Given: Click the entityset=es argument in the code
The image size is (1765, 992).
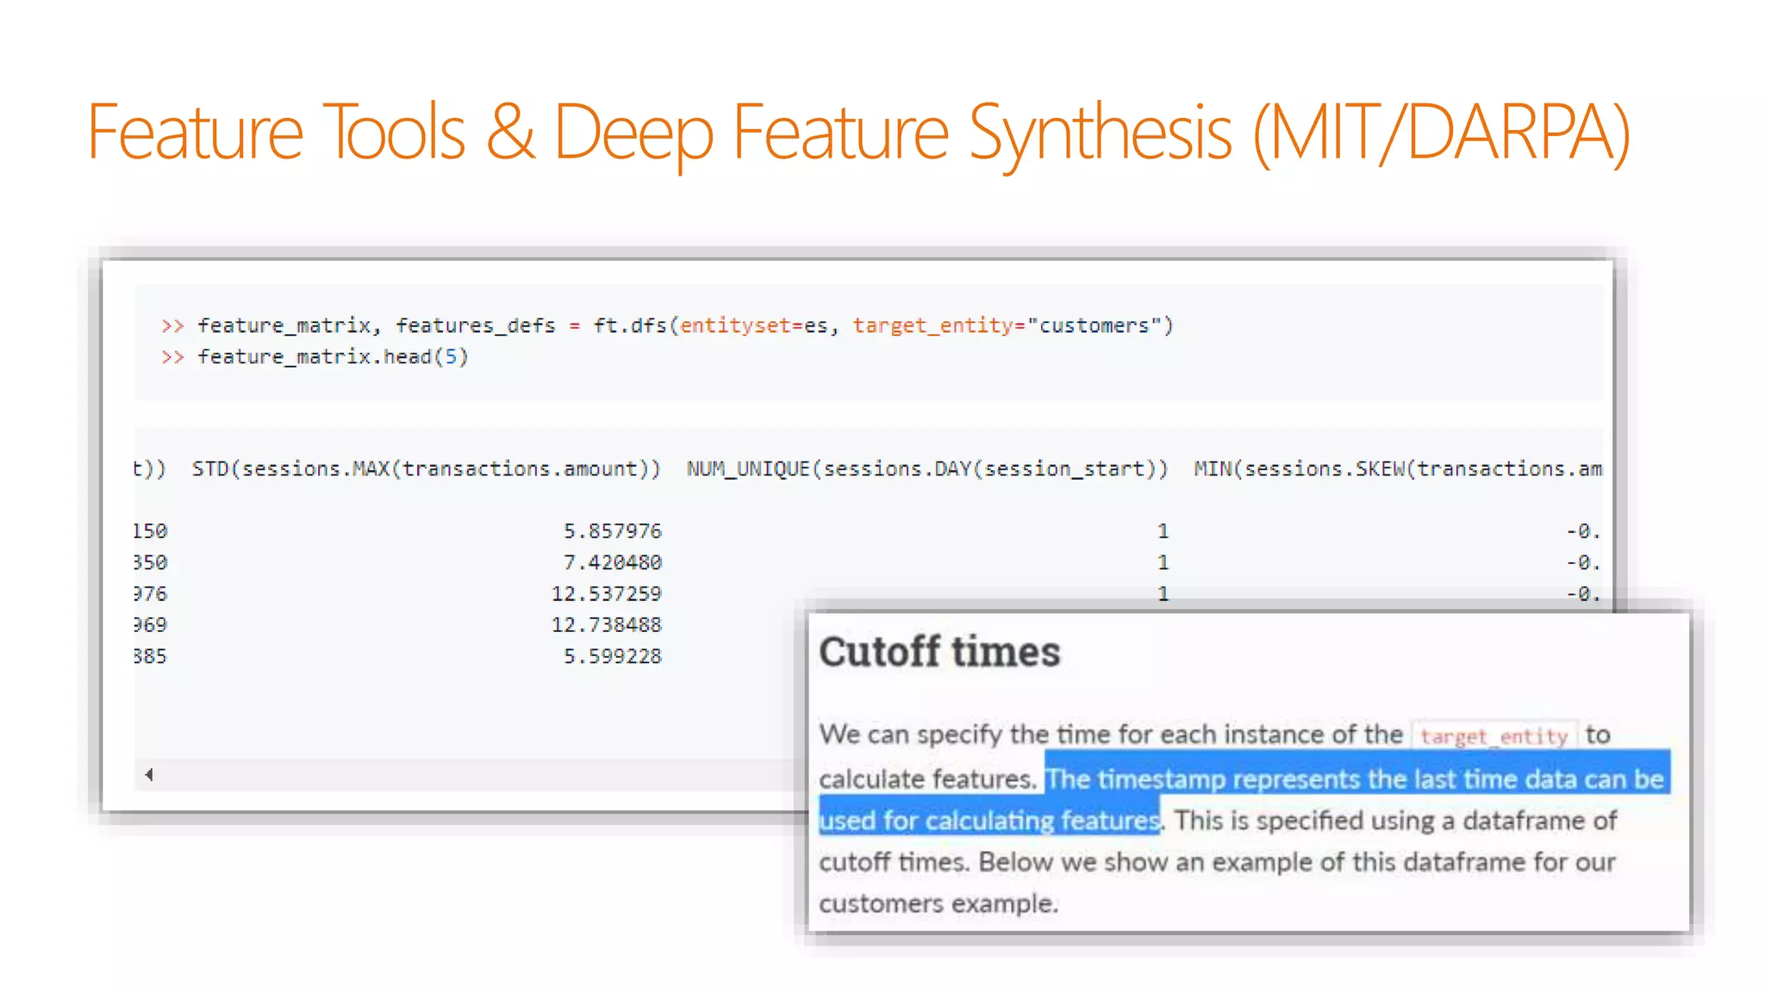Looking at the screenshot, I should [754, 325].
